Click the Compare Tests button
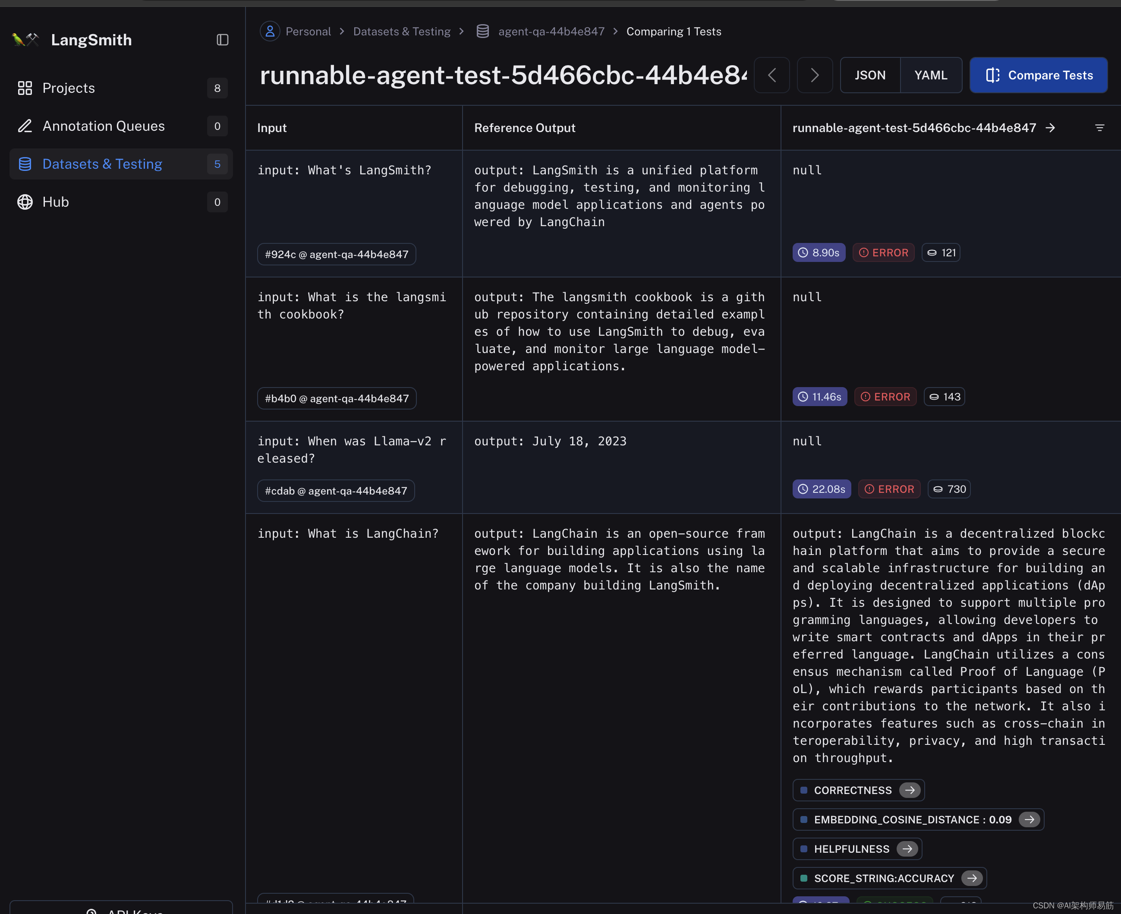 click(1039, 75)
